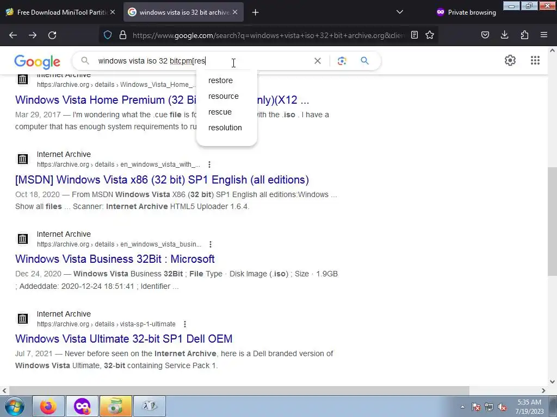
Task: Open Firefox from the taskbar
Action: click(48, 406)
